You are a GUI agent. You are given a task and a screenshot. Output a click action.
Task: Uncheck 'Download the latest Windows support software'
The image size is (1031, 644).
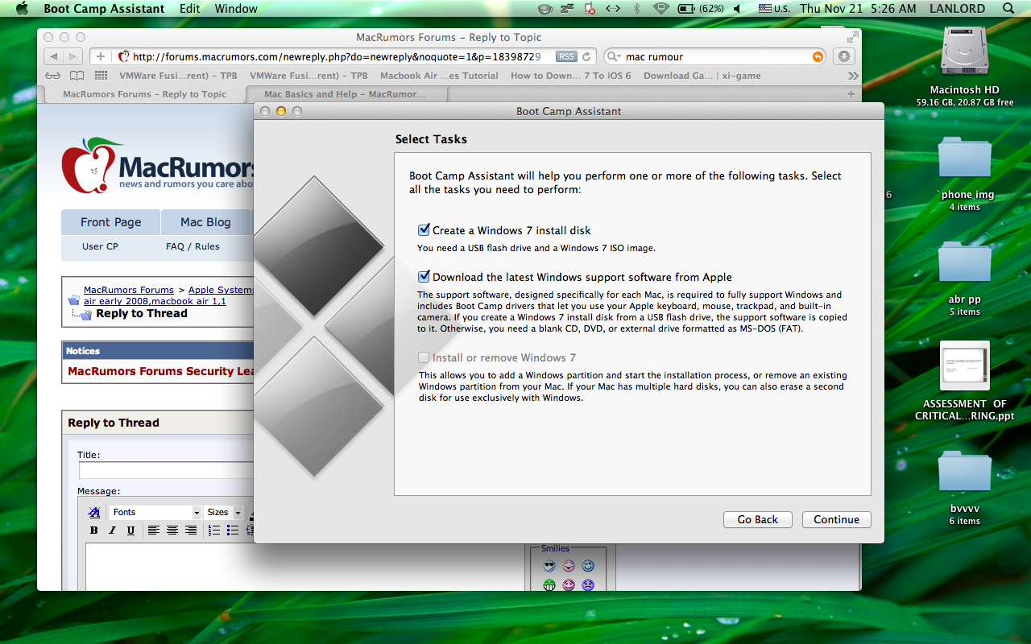[424, 277]
